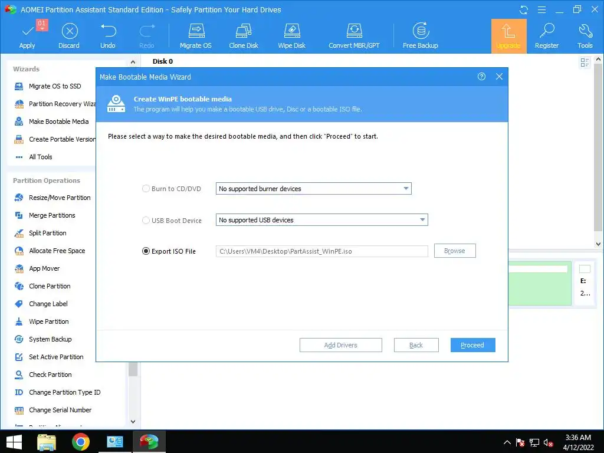Click Browse to choose the ISO location
Image resolution: width=604 pixels, height=453 pixels.
[x=455, y=251]
